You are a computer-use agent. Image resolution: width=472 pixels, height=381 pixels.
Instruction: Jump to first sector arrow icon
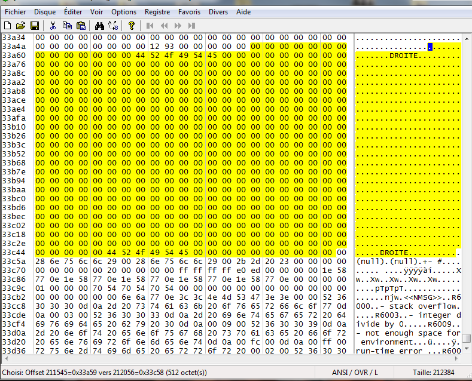(150, 26)
